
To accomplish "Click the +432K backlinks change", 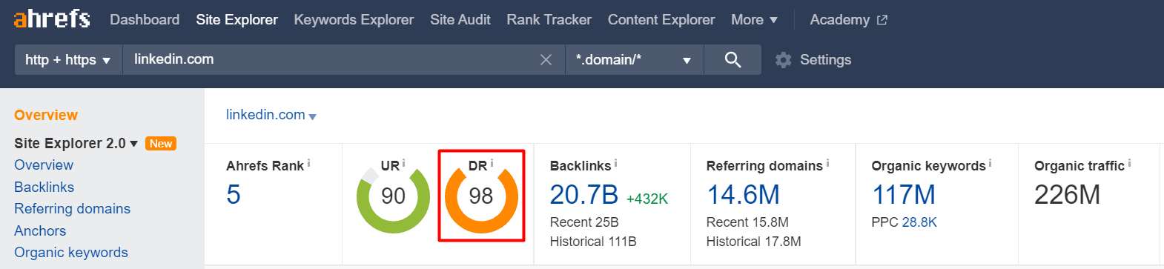I will pyautogui.click(x=647, y=199).
